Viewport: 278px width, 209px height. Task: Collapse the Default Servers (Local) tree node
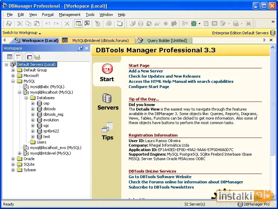6,64
